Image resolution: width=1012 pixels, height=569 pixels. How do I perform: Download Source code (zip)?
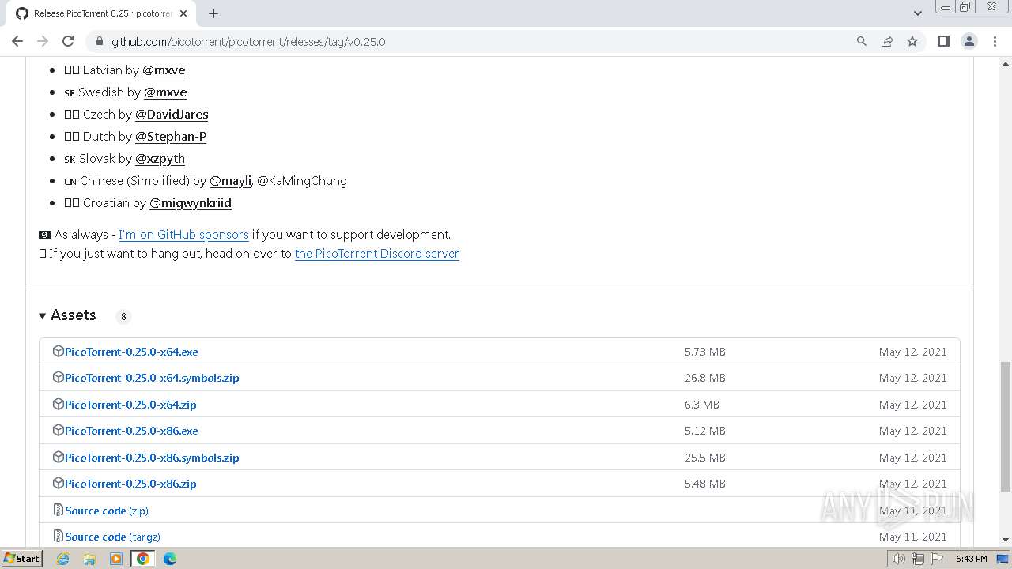click(x=107, y=511)
